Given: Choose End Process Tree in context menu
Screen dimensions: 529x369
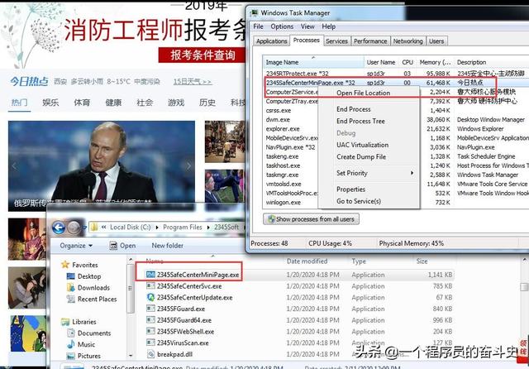Looking at the screenshot, I should (369, 121).
